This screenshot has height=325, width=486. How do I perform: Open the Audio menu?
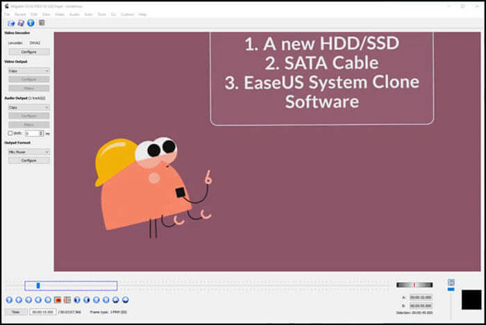pos(74,15)
